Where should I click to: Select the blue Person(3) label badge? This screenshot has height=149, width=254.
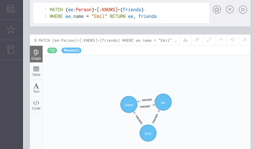(x=71, y=50)
